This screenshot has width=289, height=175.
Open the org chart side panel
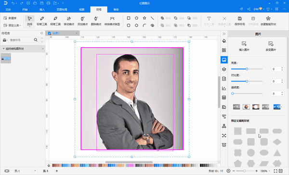pyautogui.click(x=224, y=126)
